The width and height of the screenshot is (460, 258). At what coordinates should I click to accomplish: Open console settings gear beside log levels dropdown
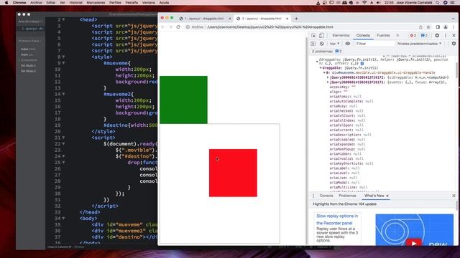point(454,44)
